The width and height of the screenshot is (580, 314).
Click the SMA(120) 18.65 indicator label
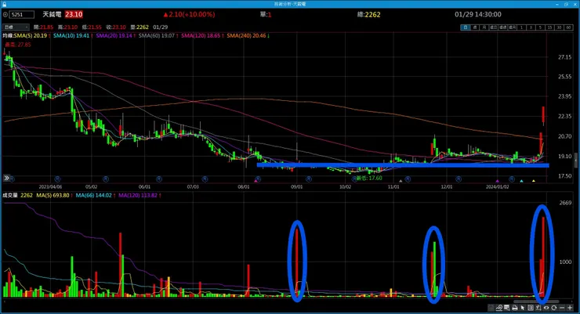(202, 36)
